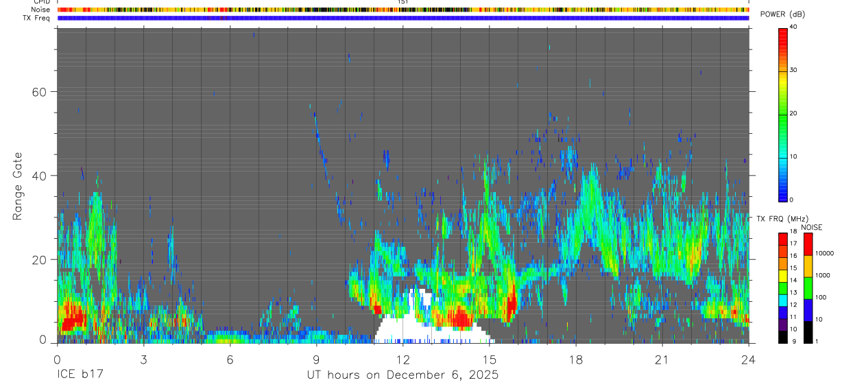Click the black segment of TX FRQ legend
The width and height of the screenshot is (842, 389).
[782, 336]
